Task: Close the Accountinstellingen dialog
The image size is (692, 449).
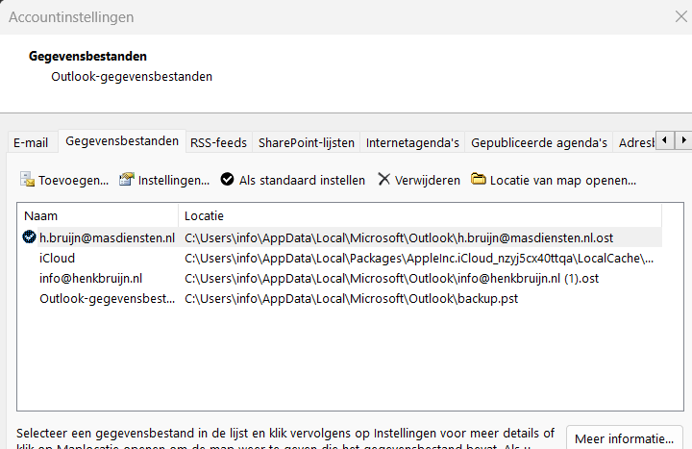Action: pyautogui.click(x=681, y=16)
